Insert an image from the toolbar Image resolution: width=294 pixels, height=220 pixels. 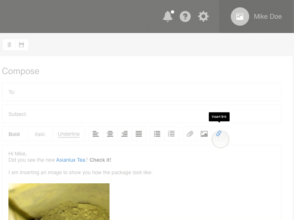(204, 134)
